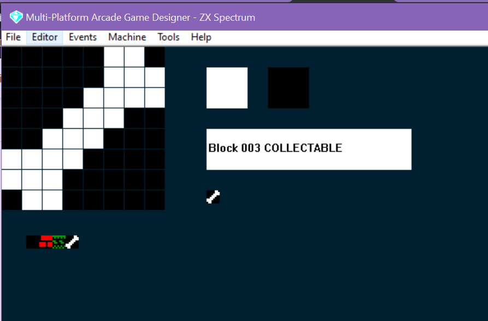Open the Tools menu
488x321 pixels.
pyautogui.click(x=168, y=37)
